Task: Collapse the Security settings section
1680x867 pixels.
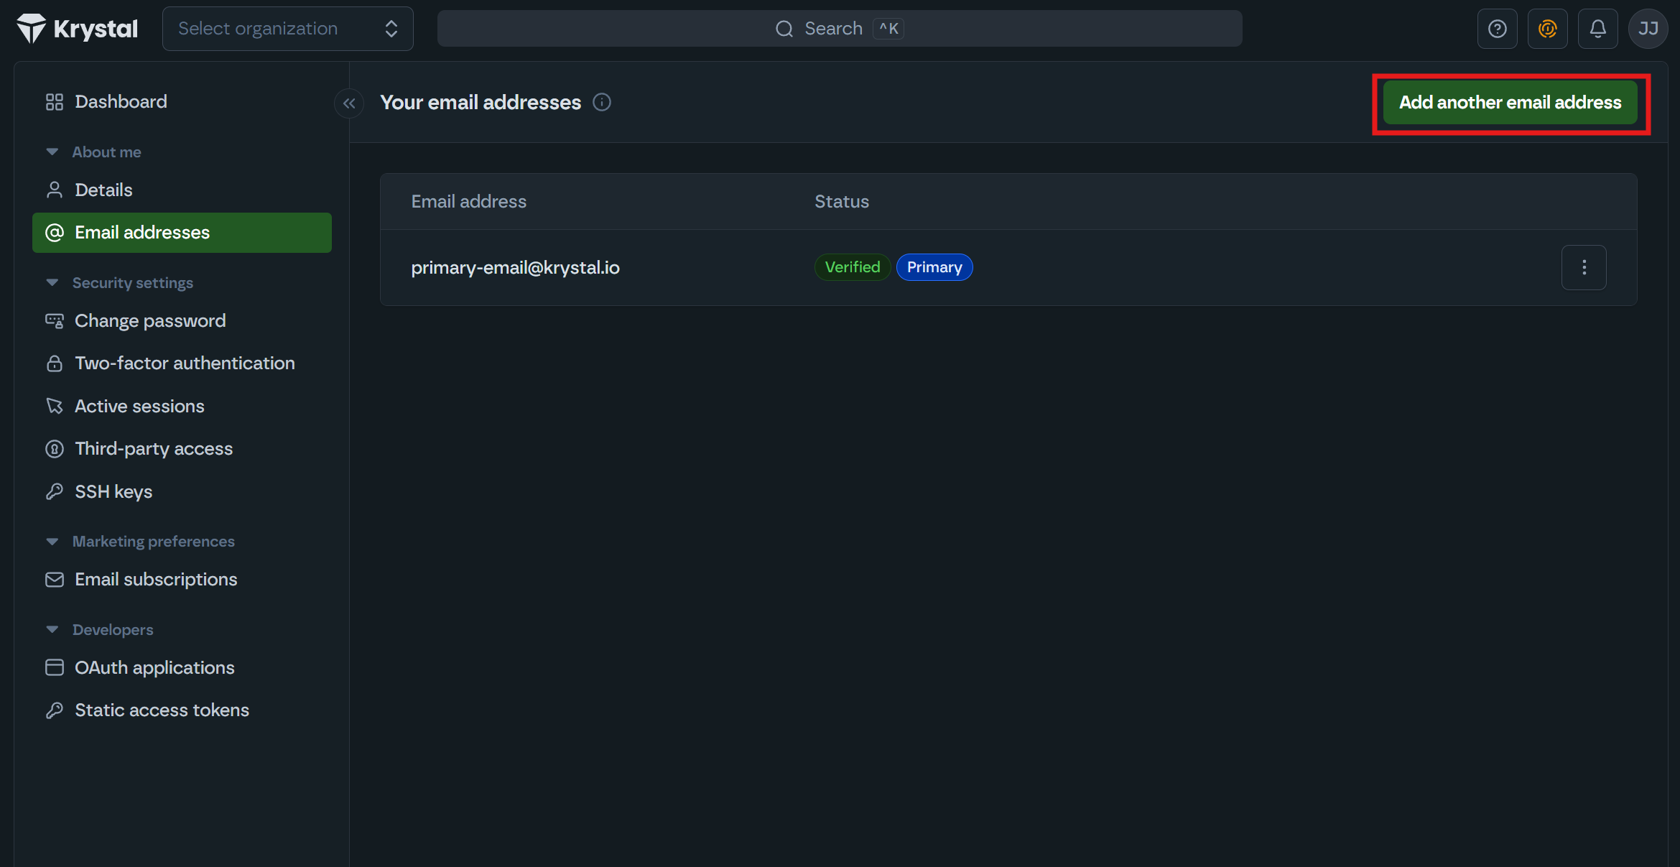Action: (x=52, y=283)
